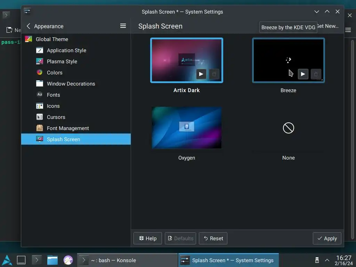
Task: Open Application Style settings
Action: (x=76, y=50)
